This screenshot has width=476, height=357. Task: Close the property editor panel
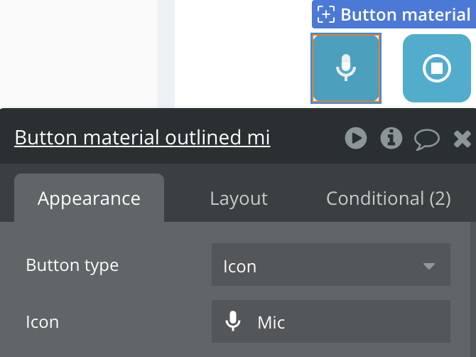[x=463, y=138]
